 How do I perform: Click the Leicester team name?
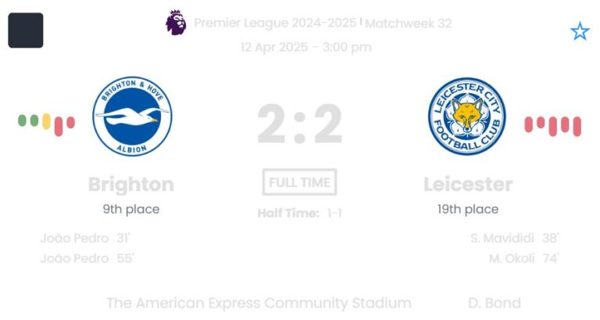coord(468,185)
